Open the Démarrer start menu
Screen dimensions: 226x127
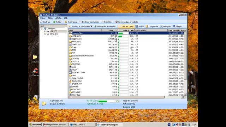[x=35, y=125]
